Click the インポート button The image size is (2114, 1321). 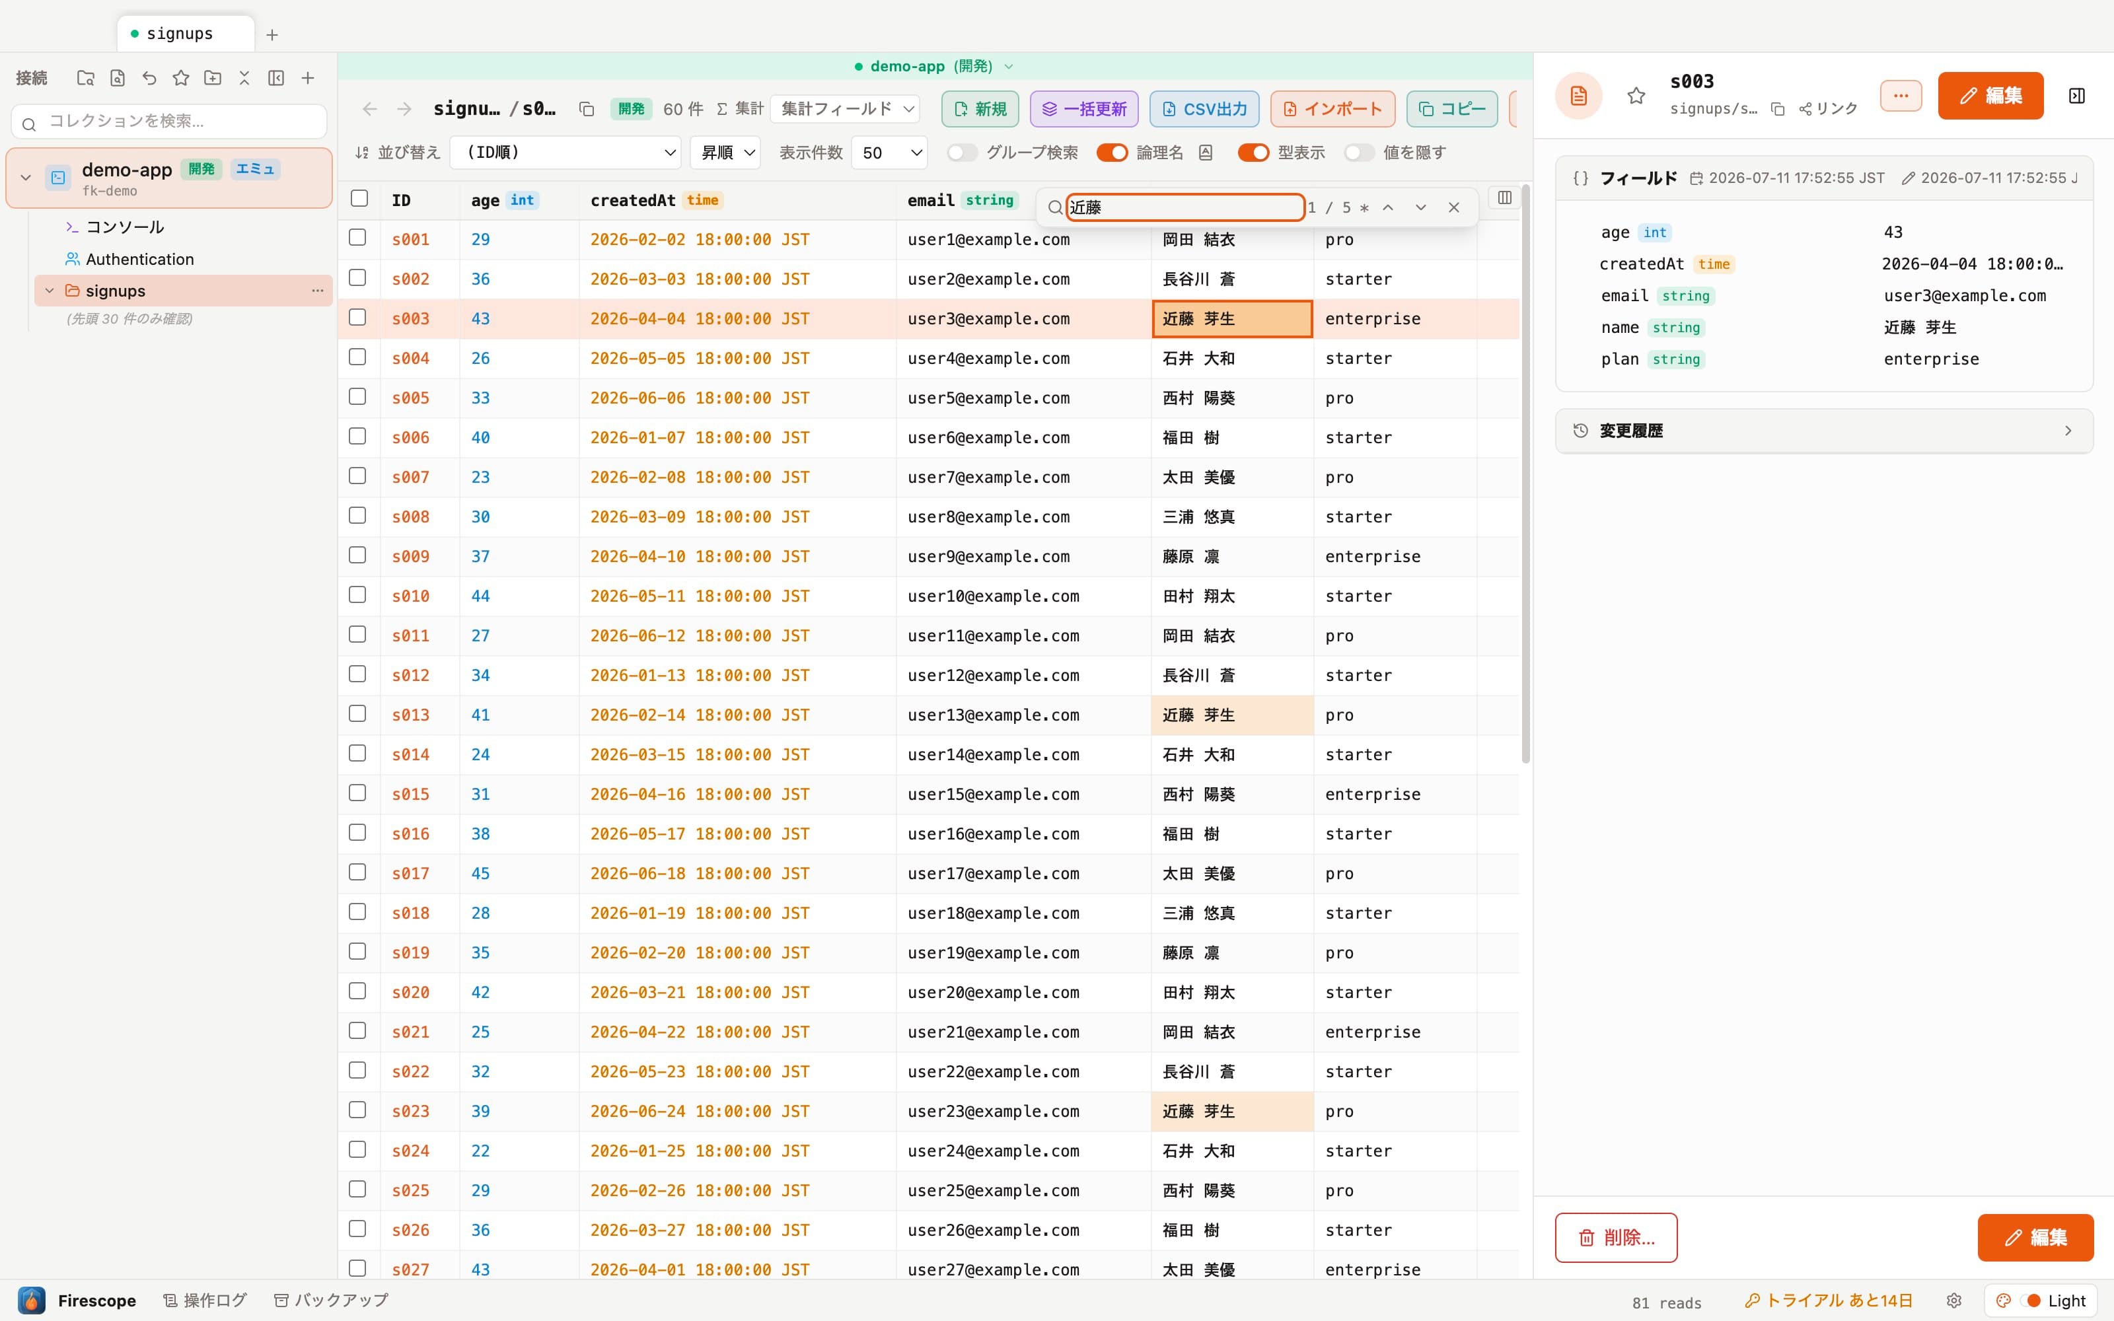pyautogui.click(x=1333, y=108)
